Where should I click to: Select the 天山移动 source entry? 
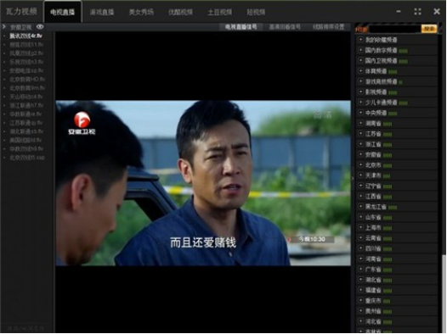coord(26,97)
